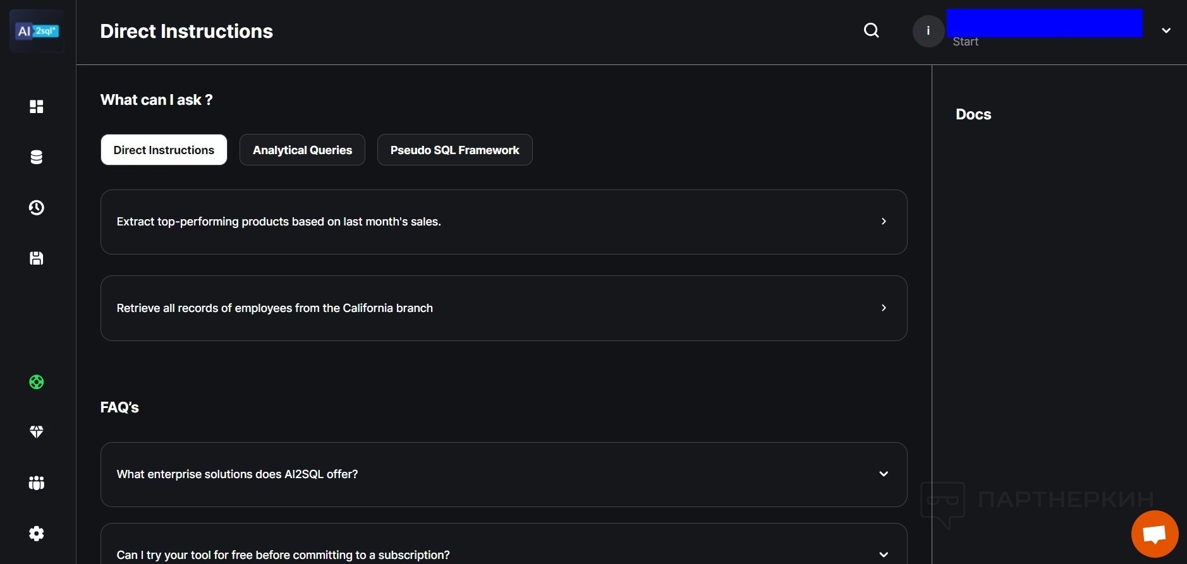Open the orange chat support bubble
Image resolution: width=1187 pixels, height=564 pixels.
pyautogui.click(x=1154, y=534)
